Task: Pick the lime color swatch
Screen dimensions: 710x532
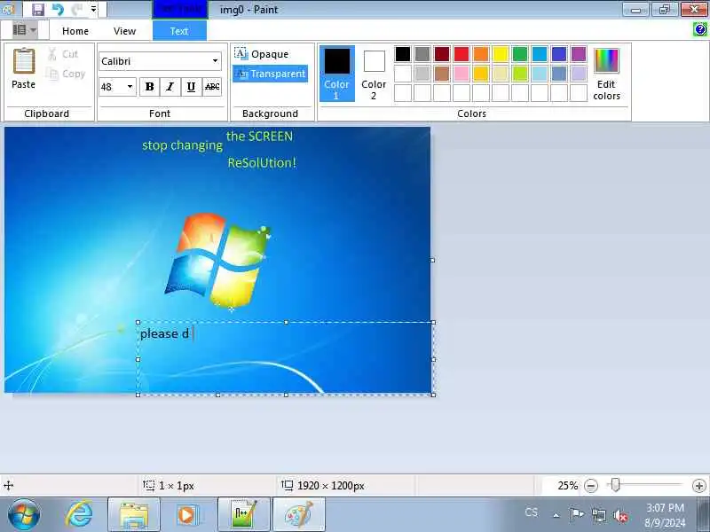Action: 520,74
